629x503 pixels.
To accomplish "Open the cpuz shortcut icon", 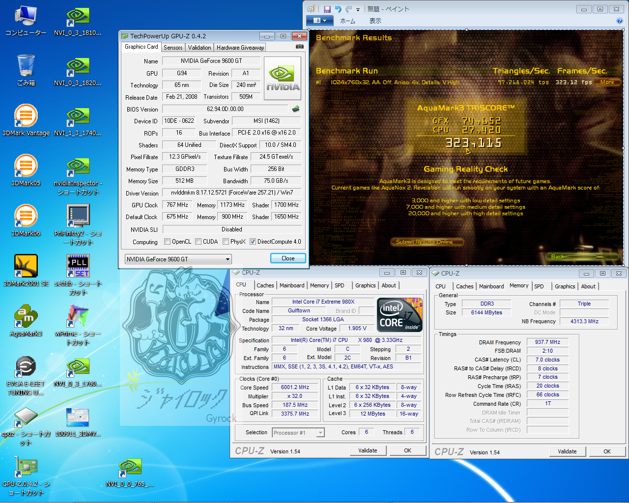I will coord(26,426).
